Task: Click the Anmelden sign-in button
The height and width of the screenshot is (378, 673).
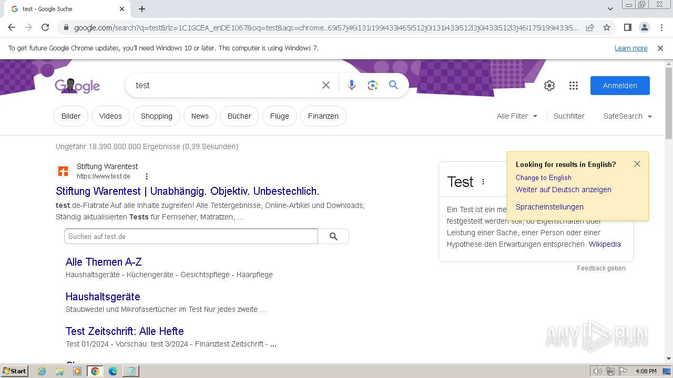Action: [620, 86]
